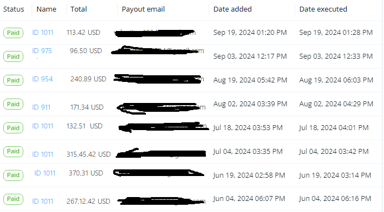Screen dimensions: 384x212
Task: Click the Paid badge on Aug 02 payout
Action: [13, 104]
